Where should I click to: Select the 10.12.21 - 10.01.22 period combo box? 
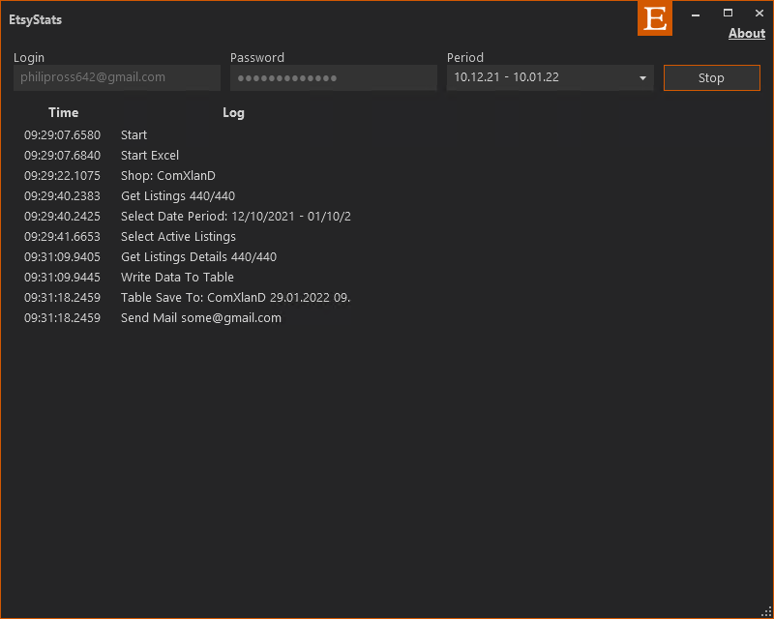550,78
